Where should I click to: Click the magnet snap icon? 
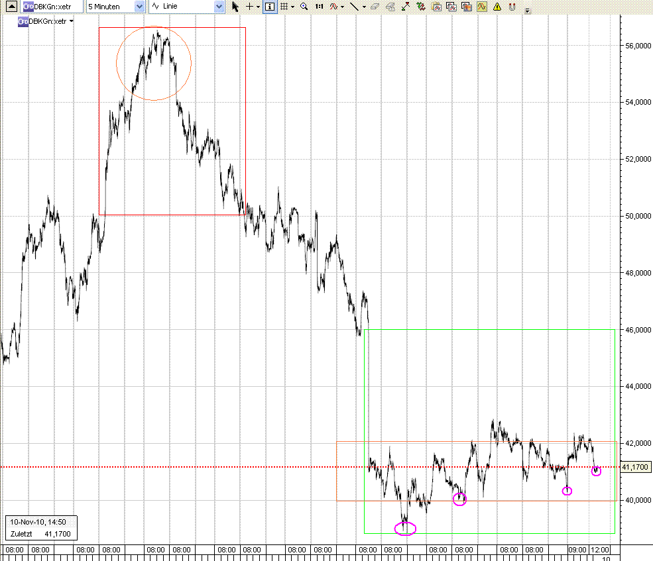point(512,7)
